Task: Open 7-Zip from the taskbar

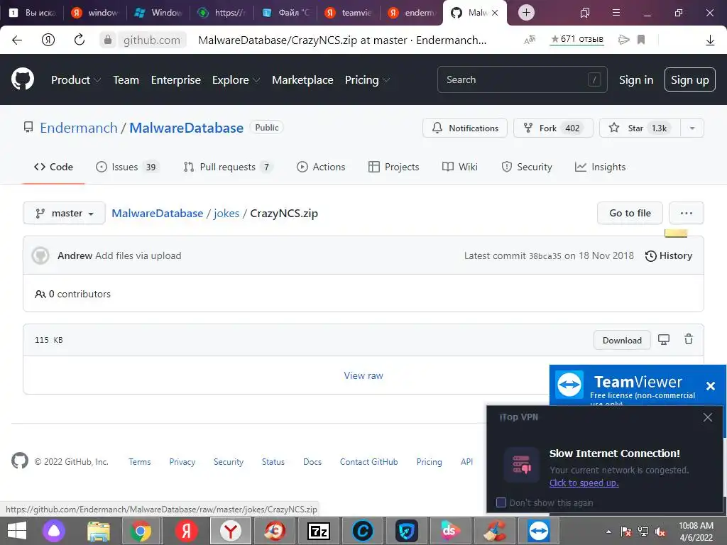Action: click(x=319, y=531)
